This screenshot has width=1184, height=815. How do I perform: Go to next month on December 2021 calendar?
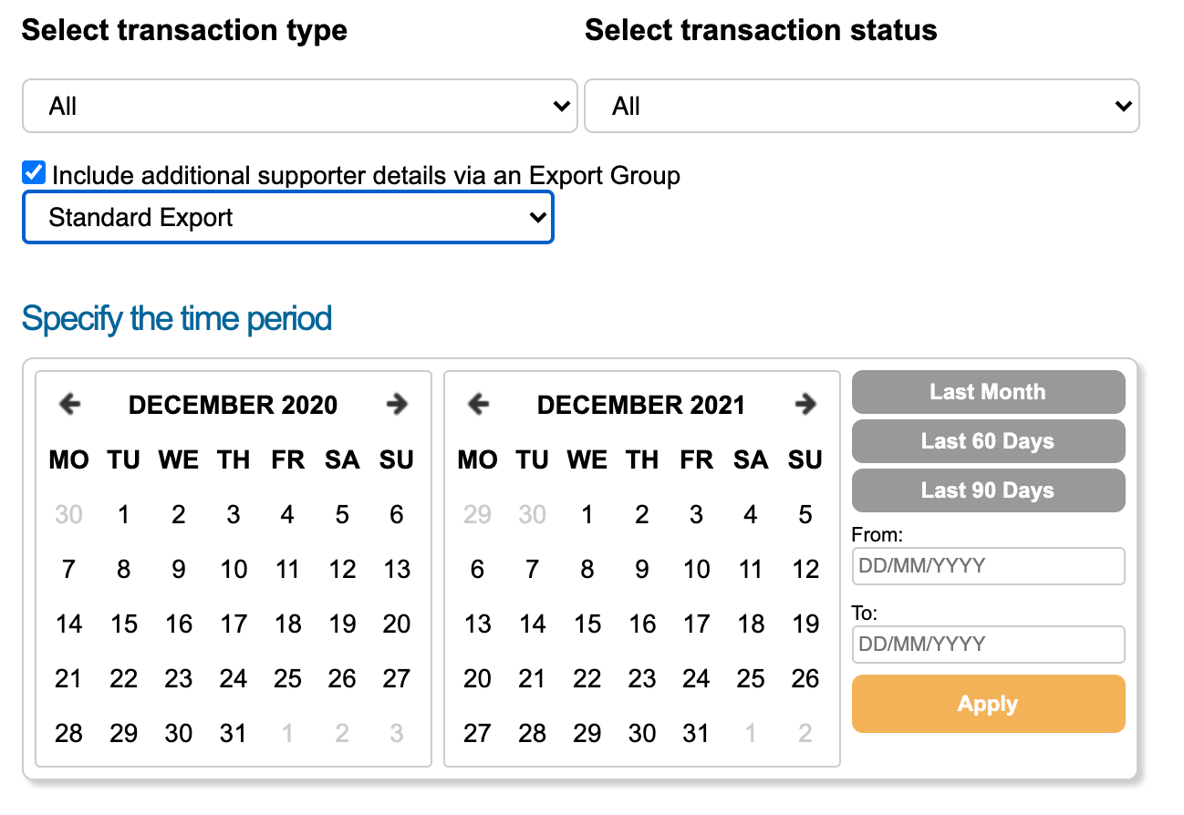click(805, 404)
